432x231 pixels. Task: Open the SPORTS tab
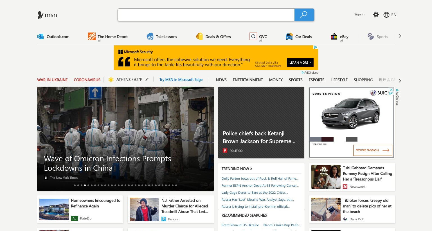(x=296, y=80)
